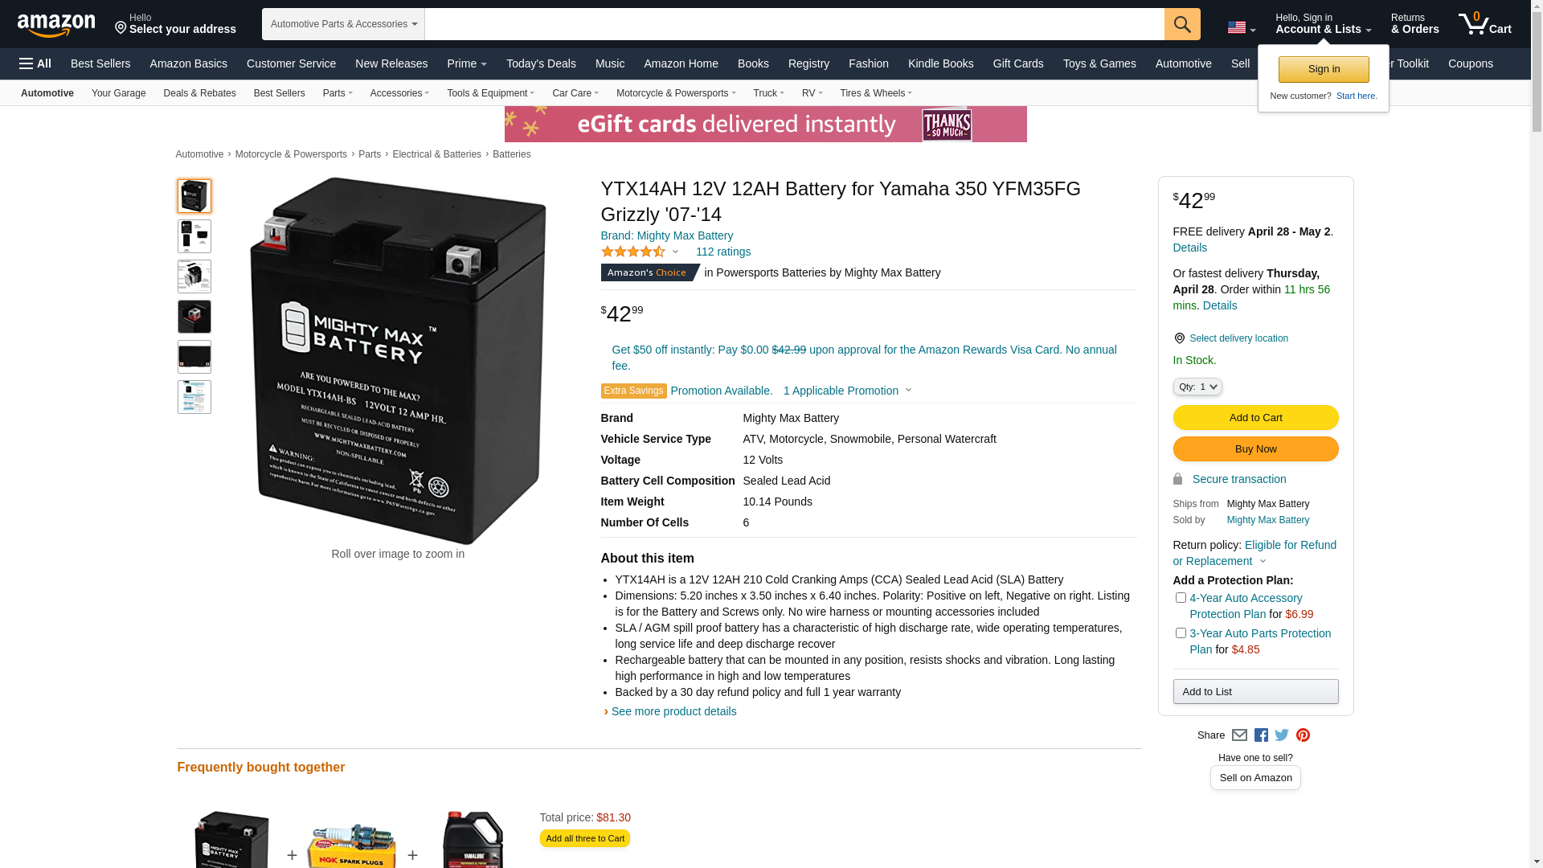Screen dimensions: 1543x868
Task: Open the 112 ratings link
Action: click(723, 252)
